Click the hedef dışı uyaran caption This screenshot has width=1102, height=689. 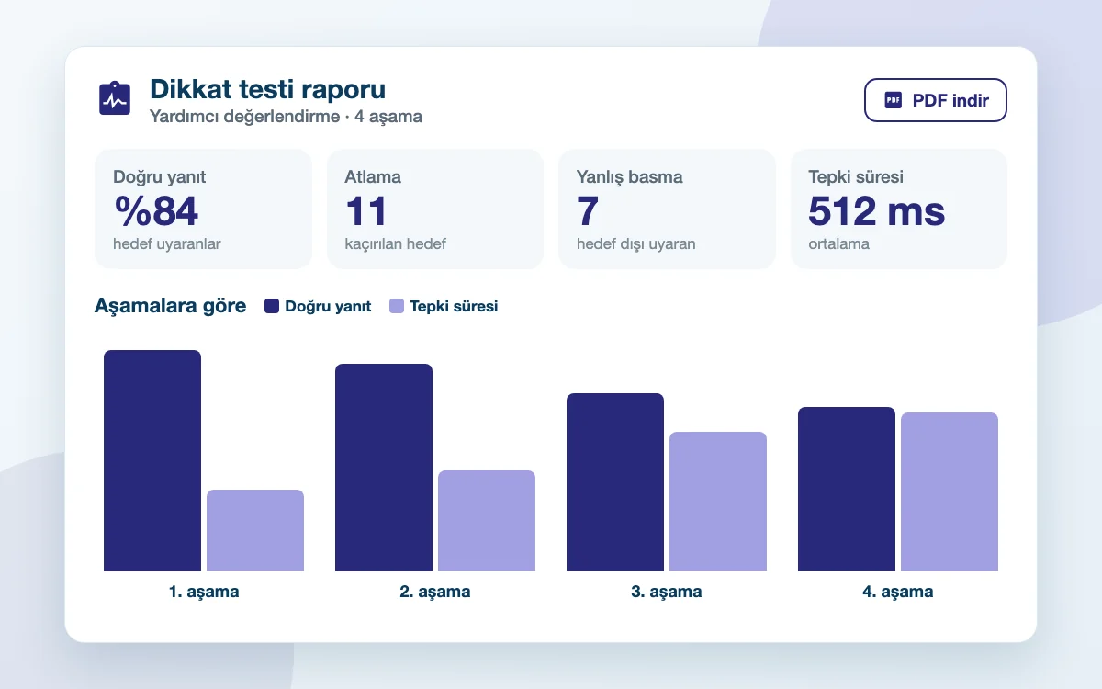[636, 244]
